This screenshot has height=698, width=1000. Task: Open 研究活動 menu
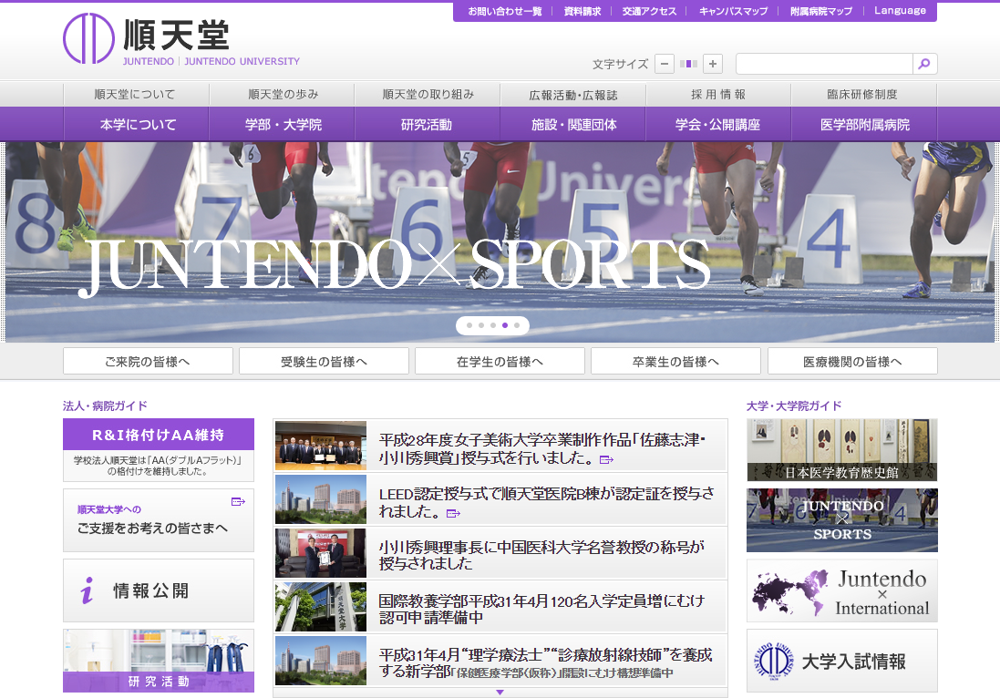(428, 124)
